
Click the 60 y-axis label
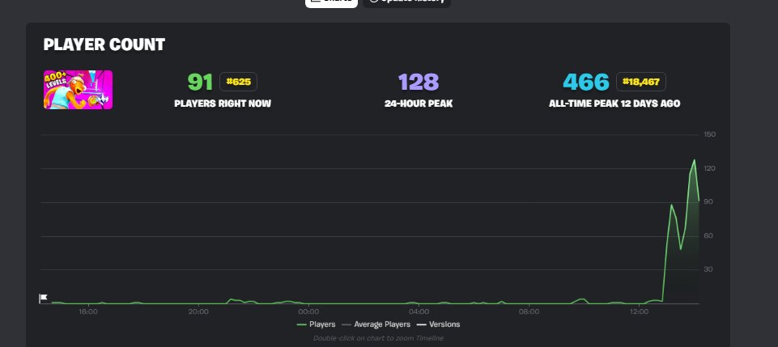click(x=708, y=235)
